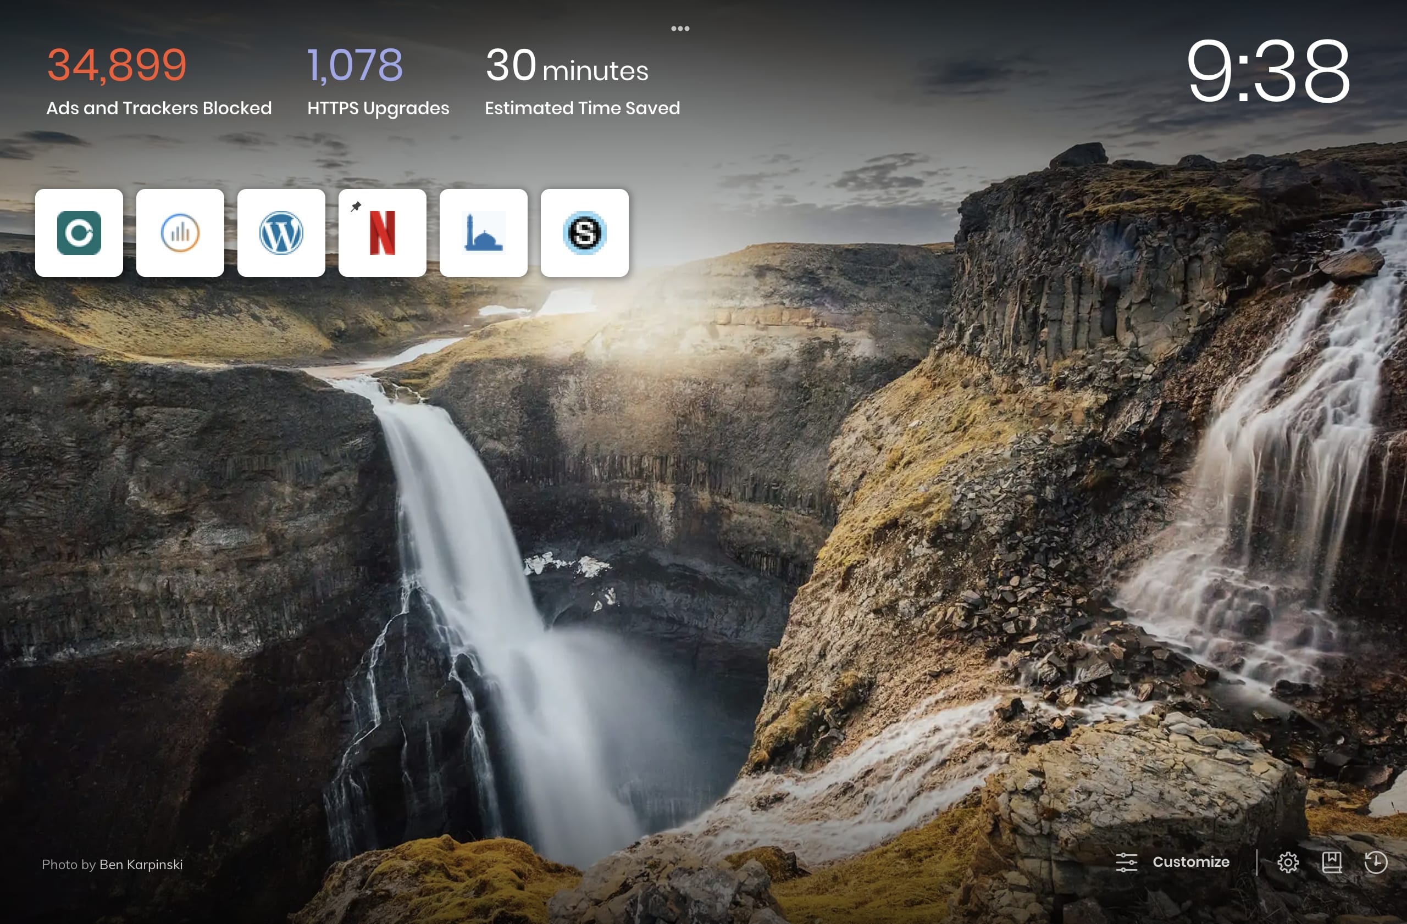Click the 9:38 clock widget
The image size is (1407, 924).
[1268, 71]
